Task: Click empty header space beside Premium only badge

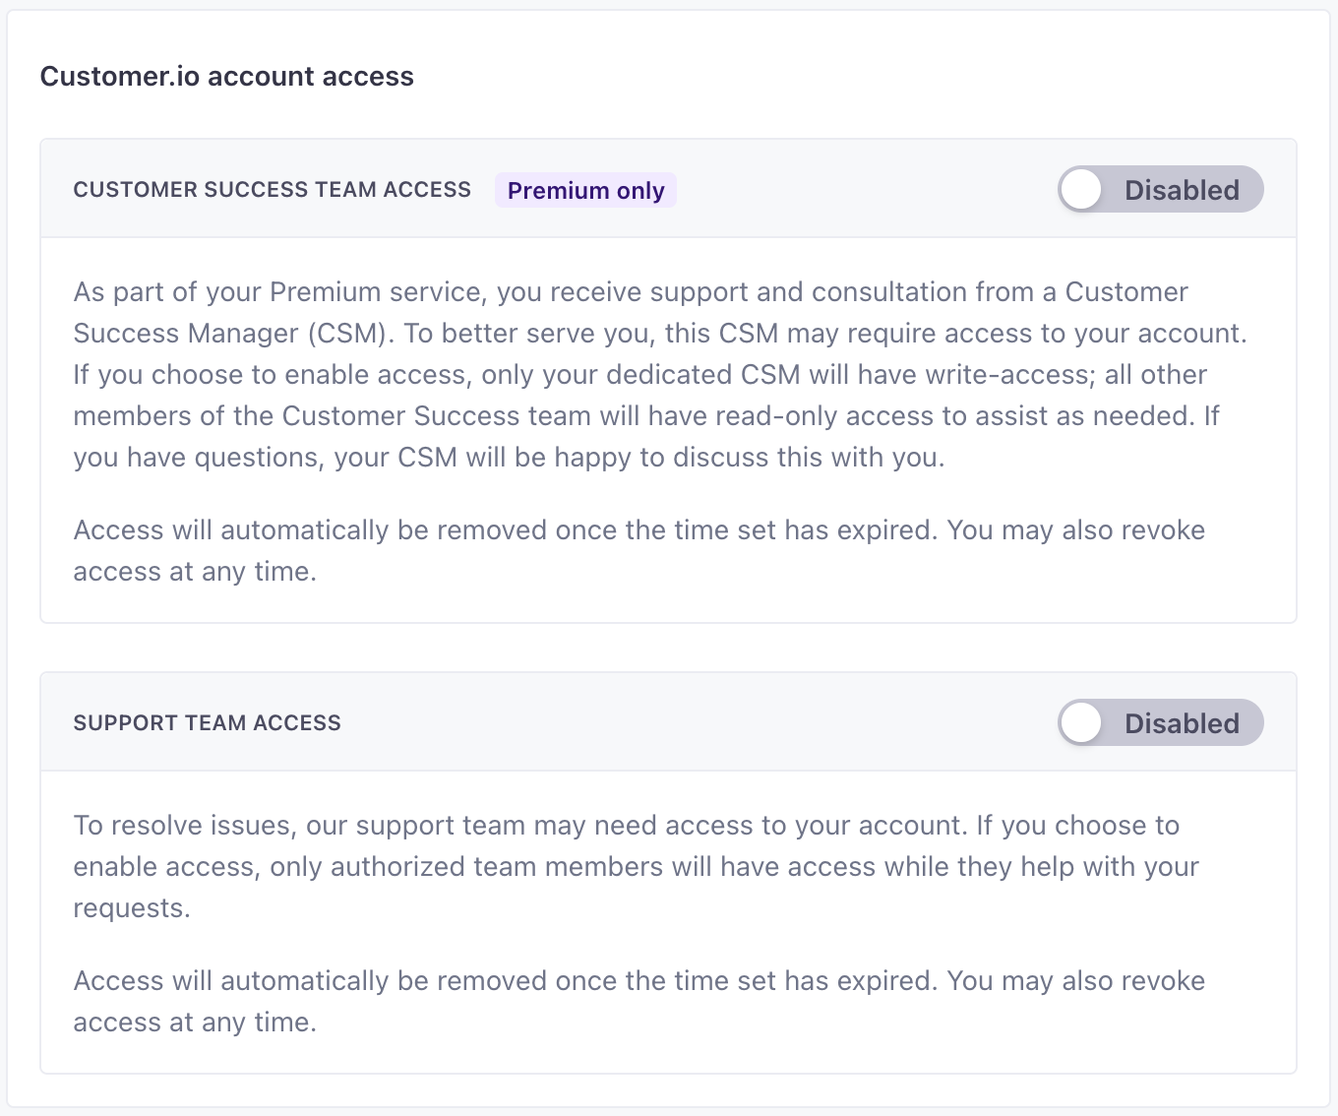Action: point(866,190)
